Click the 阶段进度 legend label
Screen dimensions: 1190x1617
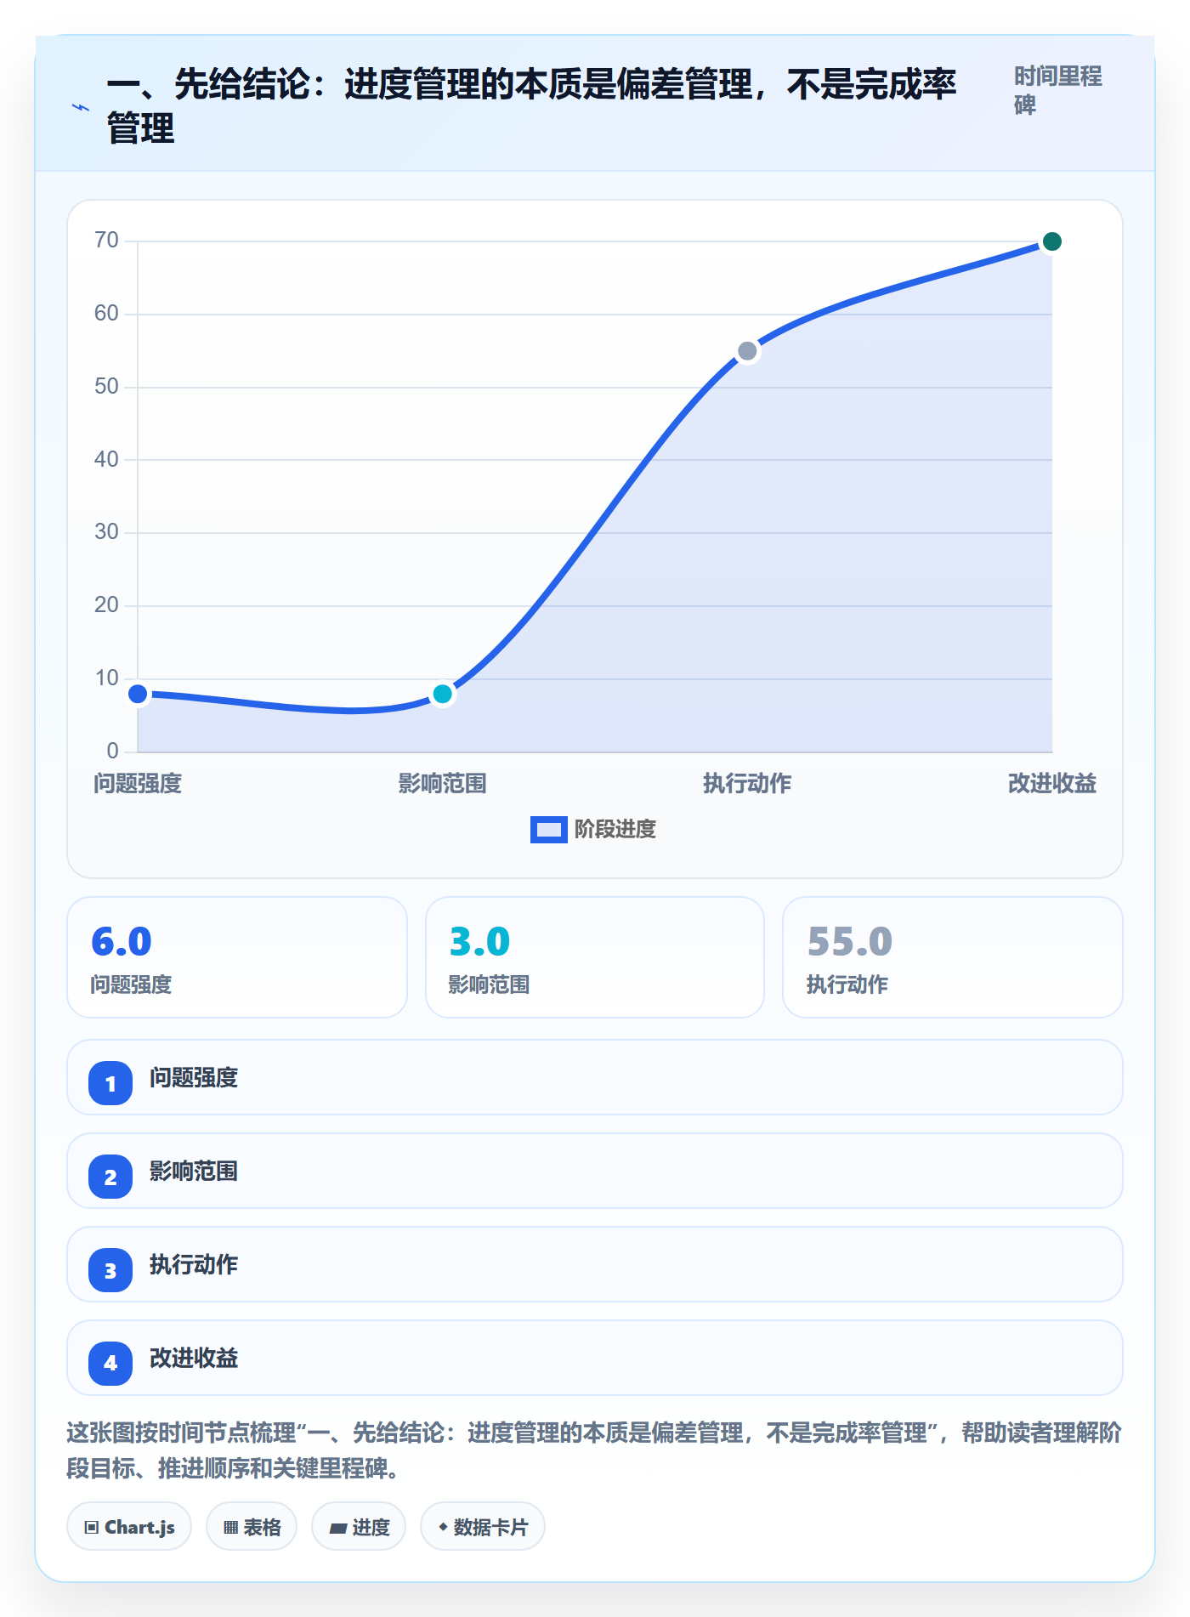(x=615, y=829)
